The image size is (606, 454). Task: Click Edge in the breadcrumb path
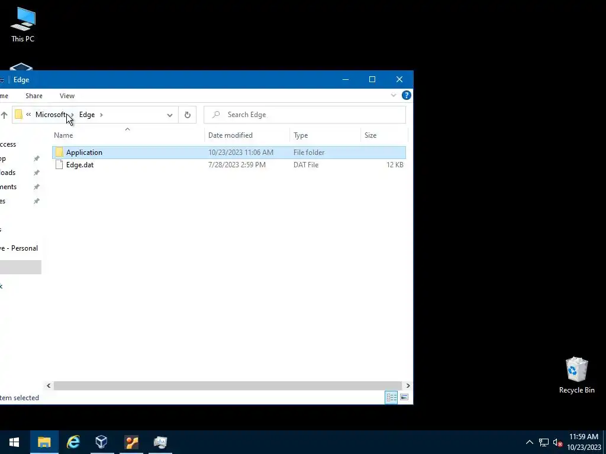click(87, 115)
